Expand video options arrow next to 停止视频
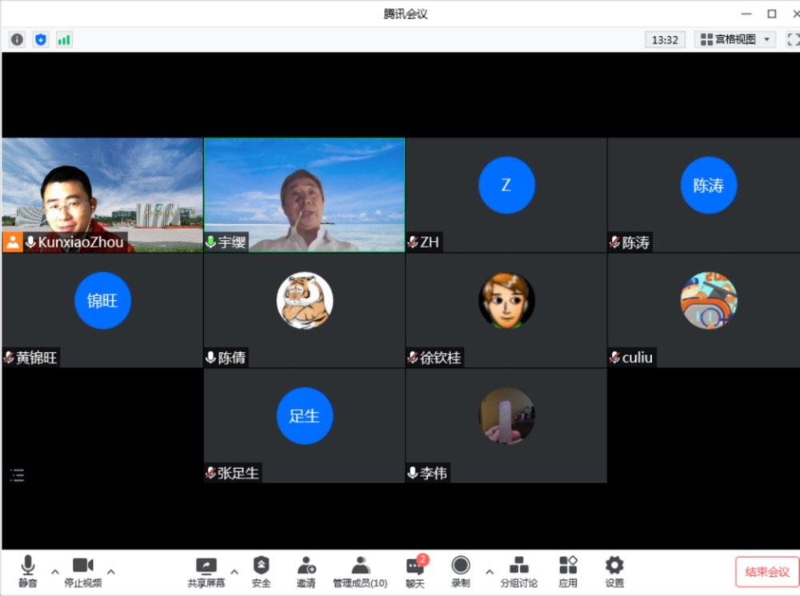 (x=111, y=571)
